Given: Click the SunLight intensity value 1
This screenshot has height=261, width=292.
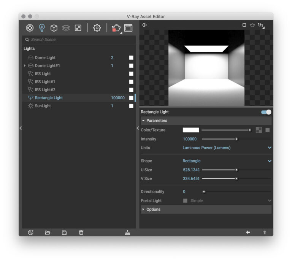Looking at the screenshot, I should 112,106.
